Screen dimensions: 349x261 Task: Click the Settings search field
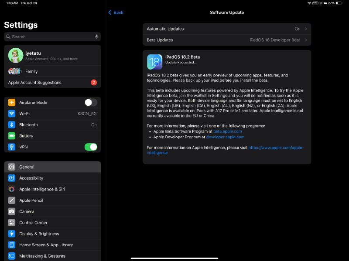coord(50,37)
